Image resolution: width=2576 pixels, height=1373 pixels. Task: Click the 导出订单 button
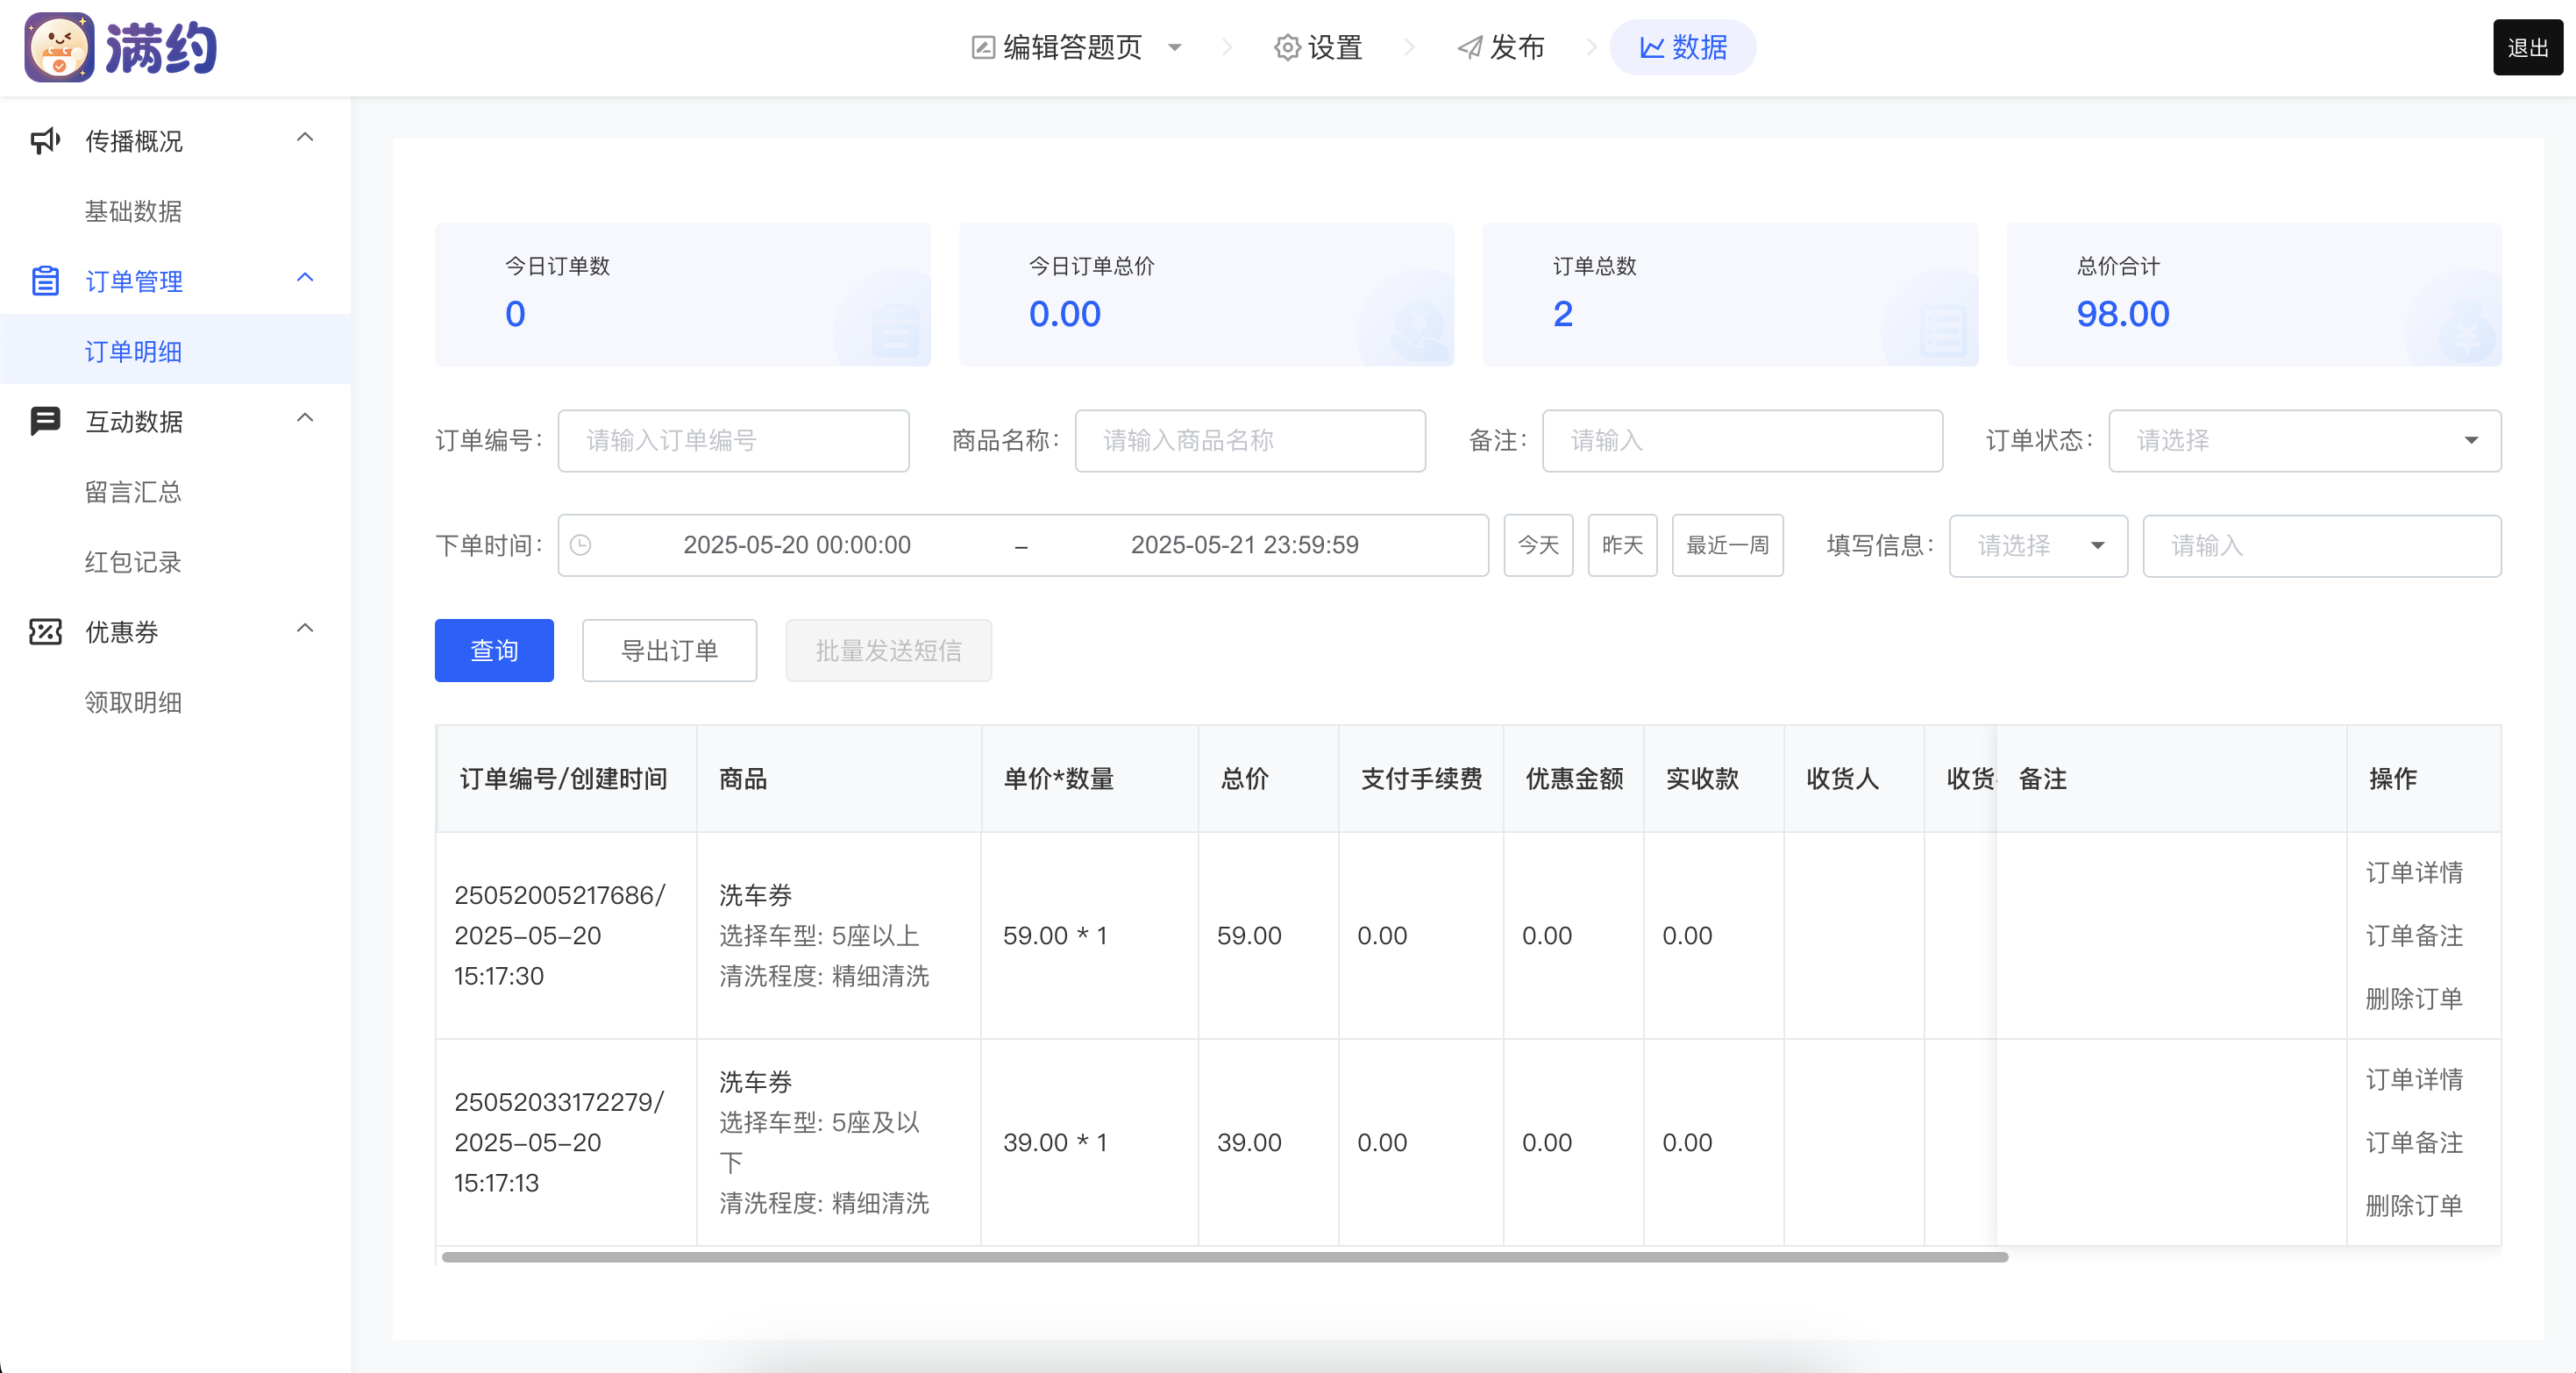click(x=669, y=651)
